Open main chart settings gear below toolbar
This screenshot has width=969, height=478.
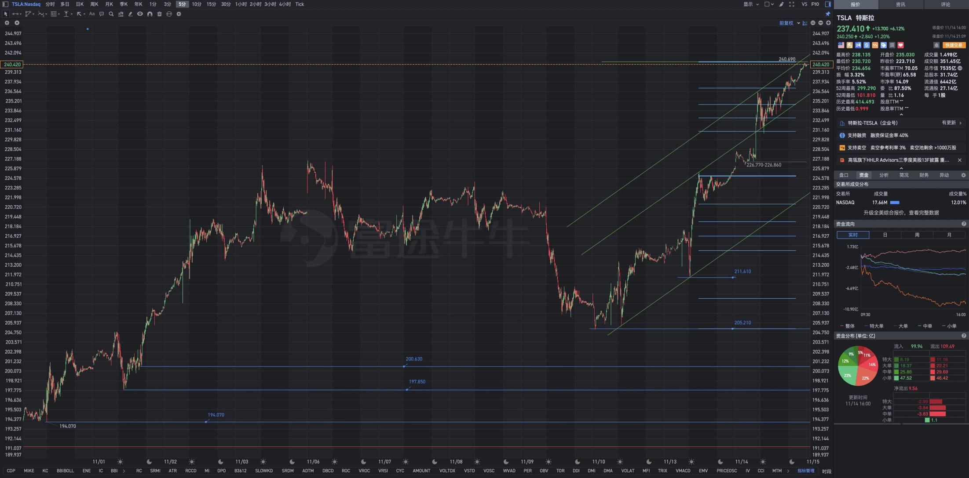click(7, 23)
